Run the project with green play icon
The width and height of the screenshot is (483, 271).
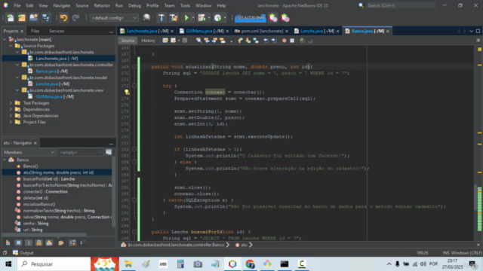[186, 18]
